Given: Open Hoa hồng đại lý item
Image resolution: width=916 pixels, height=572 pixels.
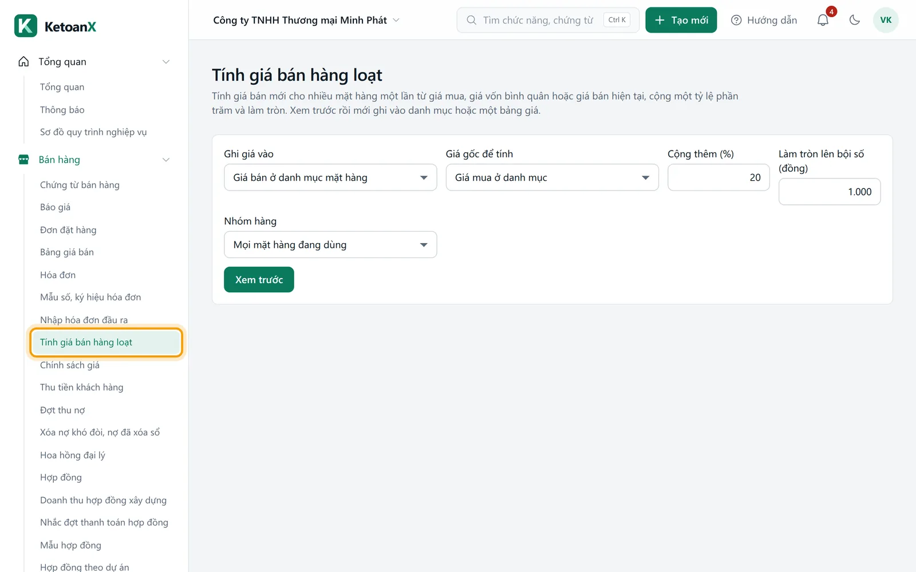Looking at the screenshot, I should click(73, 455).
